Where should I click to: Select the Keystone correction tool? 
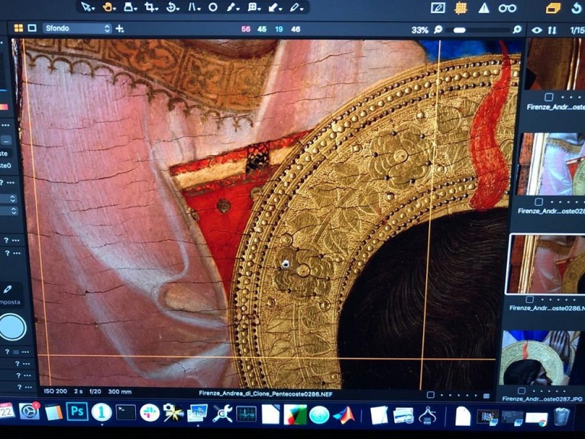(x=193, y=7)
